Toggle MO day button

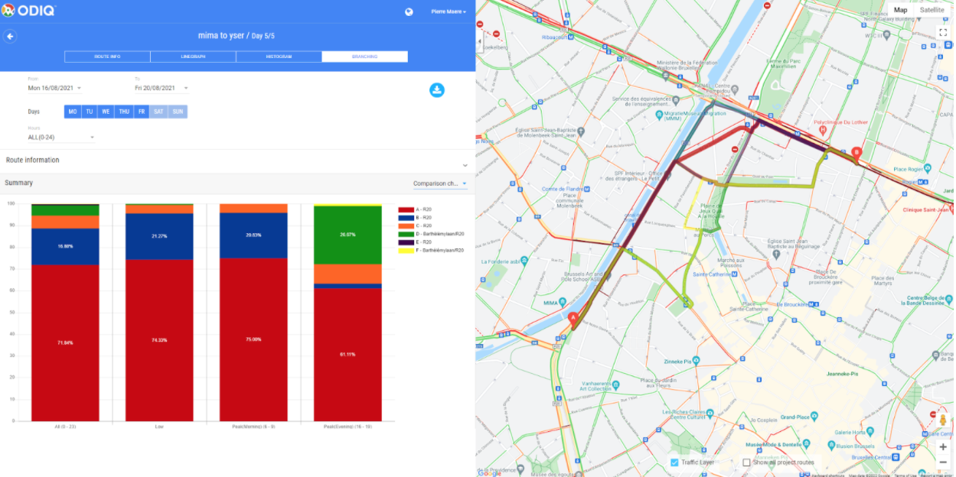tap(73, 112)
